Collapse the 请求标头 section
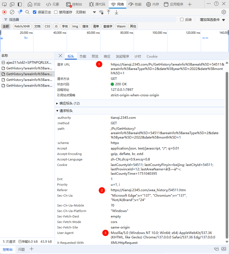The image size is (229, 254). (140, 111)
